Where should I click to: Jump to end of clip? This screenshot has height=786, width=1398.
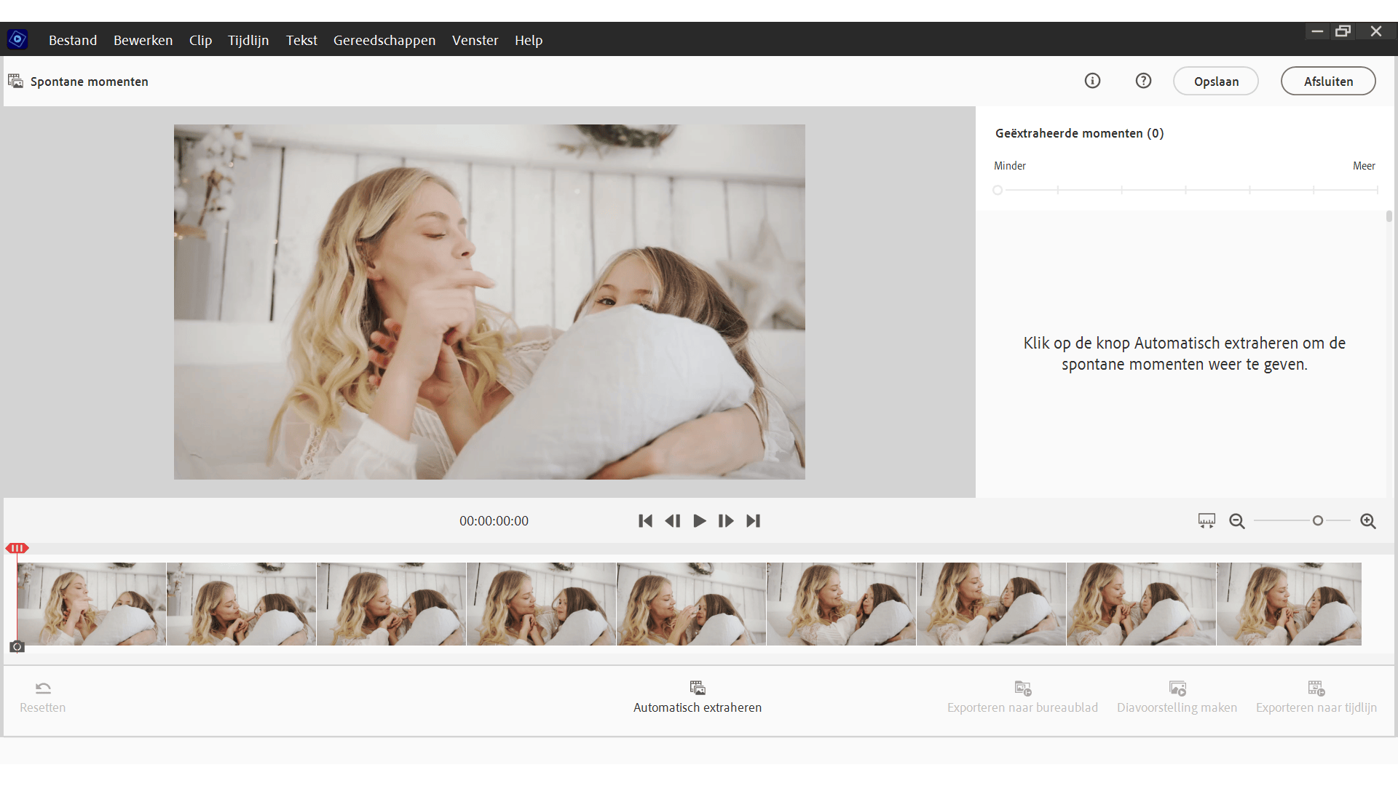tap(753, 521)
